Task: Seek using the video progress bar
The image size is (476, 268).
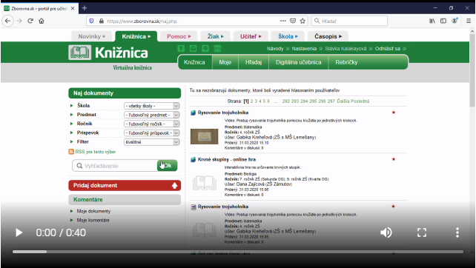Action: [x=238, y=252]
